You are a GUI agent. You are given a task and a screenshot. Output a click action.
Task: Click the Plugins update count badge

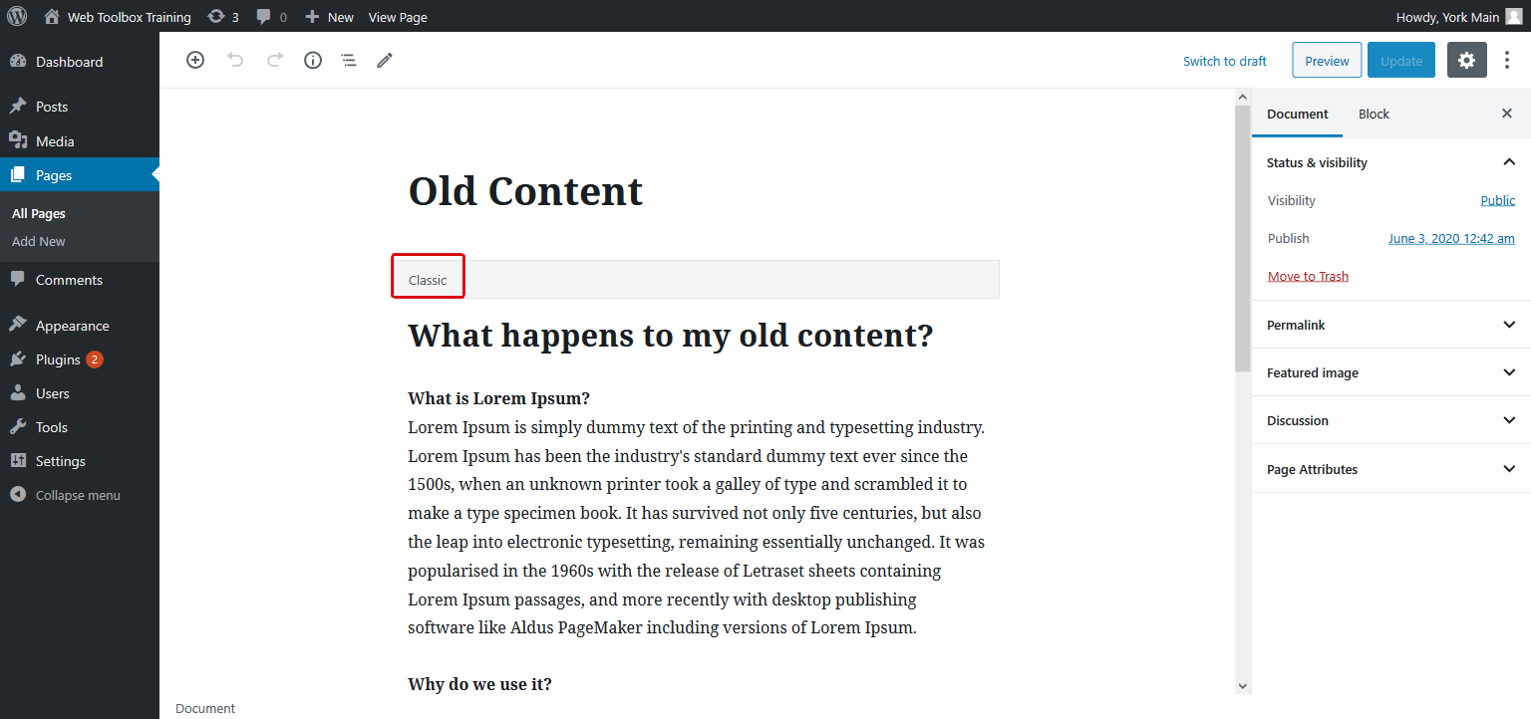[x=95, y=359]
